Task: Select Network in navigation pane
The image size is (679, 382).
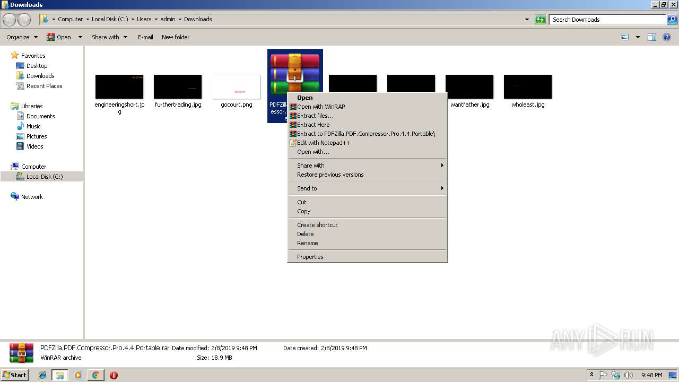Action: (27, 197)
